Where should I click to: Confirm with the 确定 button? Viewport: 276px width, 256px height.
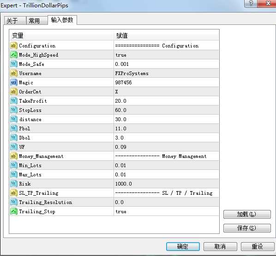tap(183, 246)
